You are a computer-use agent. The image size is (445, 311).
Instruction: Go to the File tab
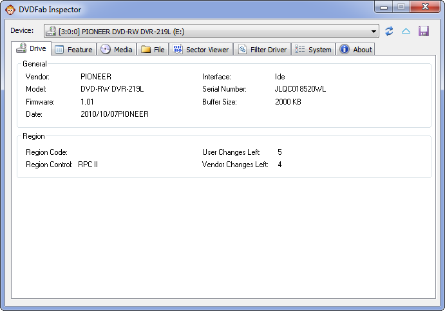pyautogui.click(x=153, y=50)
